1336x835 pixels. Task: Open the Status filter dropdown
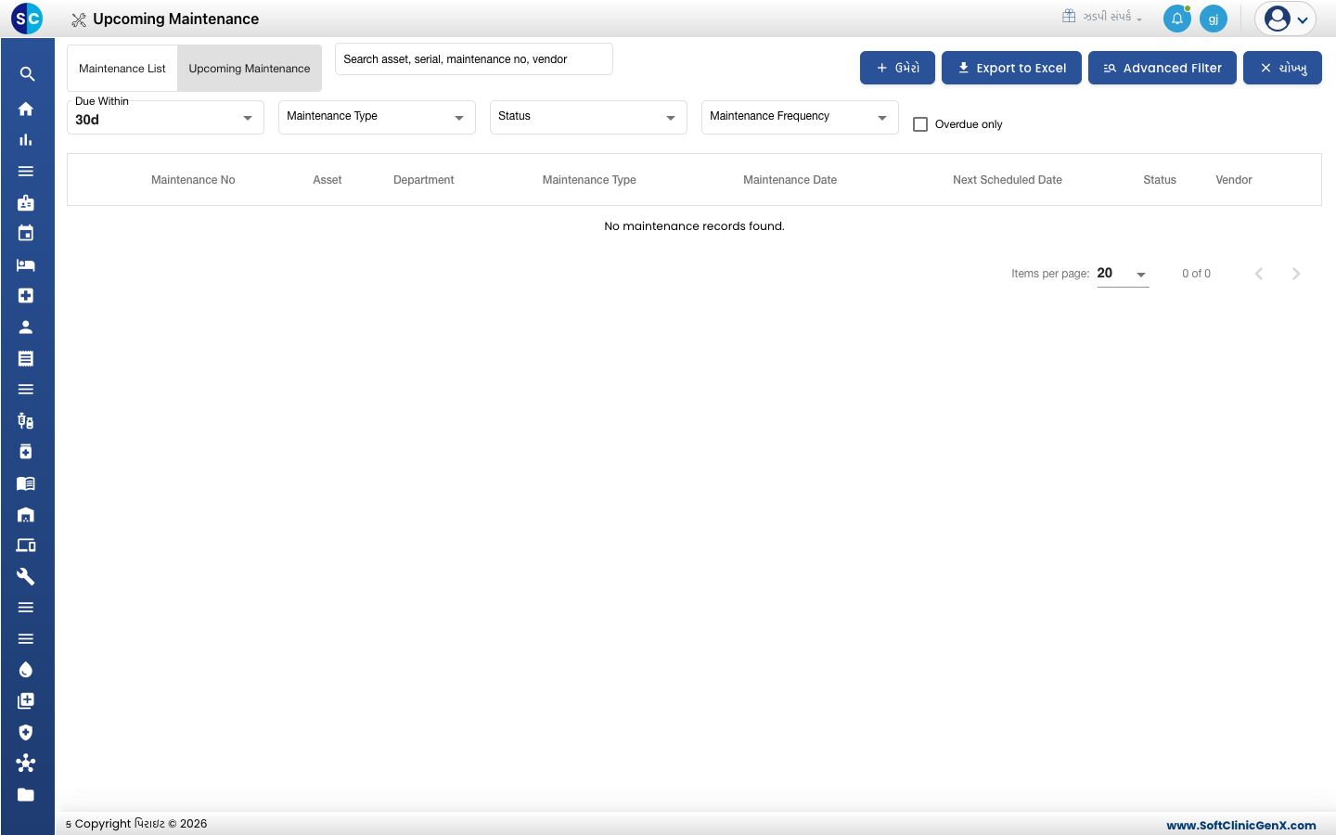(588, 117)
